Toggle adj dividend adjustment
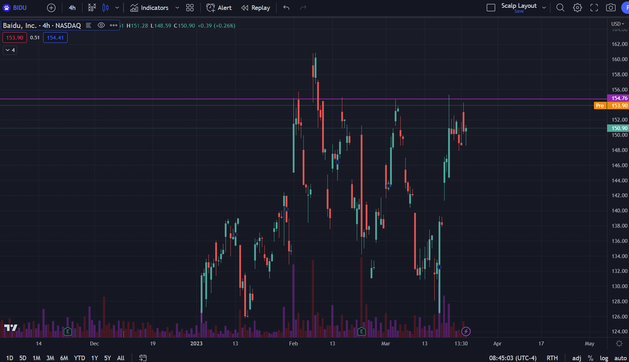 pyautogui.click(x=577, y=358)
